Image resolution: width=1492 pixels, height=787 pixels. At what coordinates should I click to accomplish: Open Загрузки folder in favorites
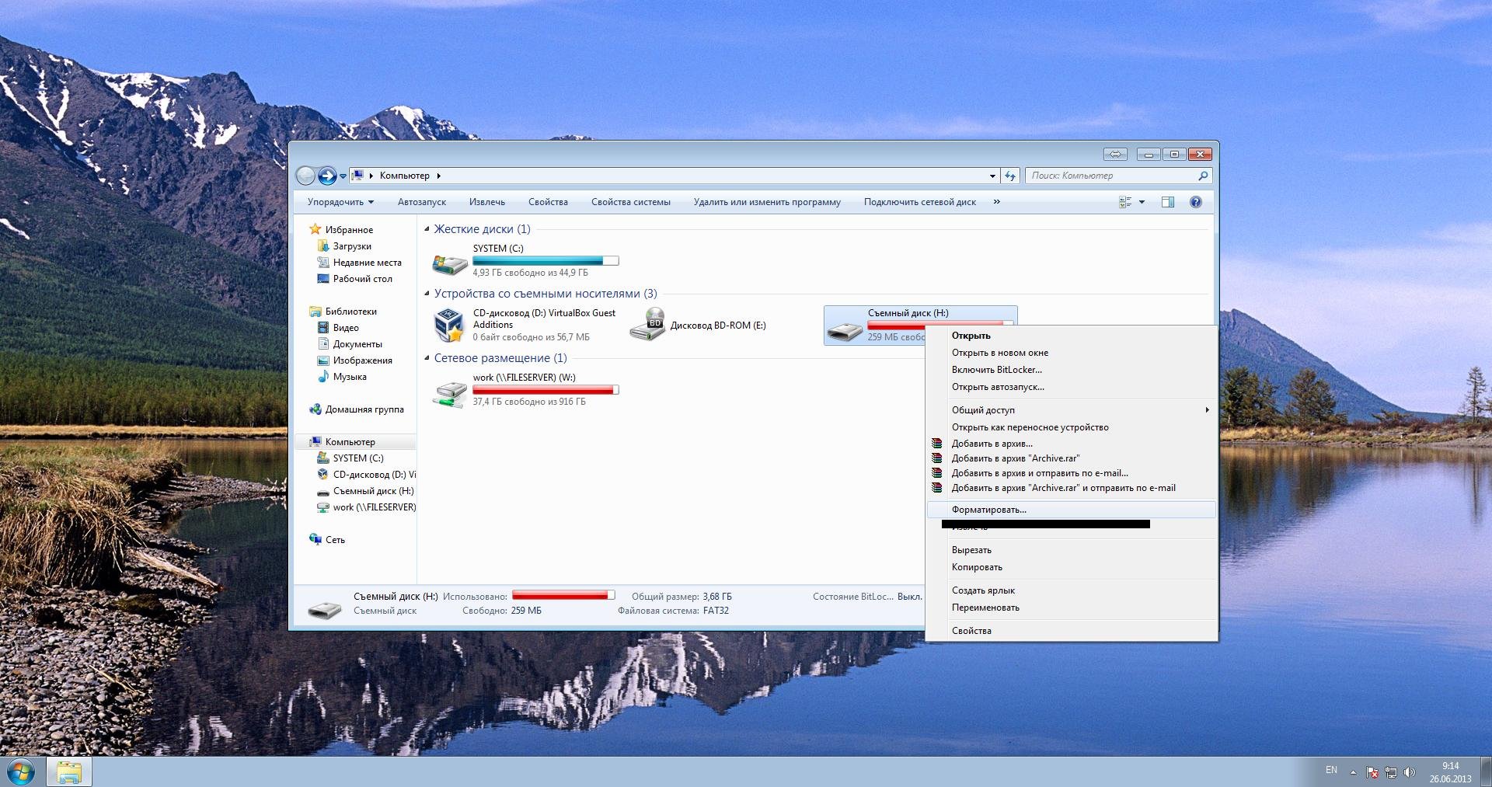tap(352, 246)
